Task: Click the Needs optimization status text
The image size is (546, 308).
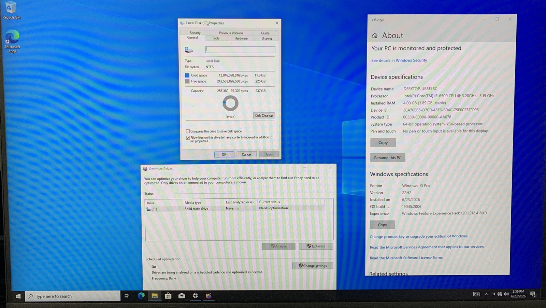Action: [273, 208]
